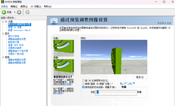Click the 恢复默认设置 link
This screenshot has width=175, height=106.
[164, 23]
